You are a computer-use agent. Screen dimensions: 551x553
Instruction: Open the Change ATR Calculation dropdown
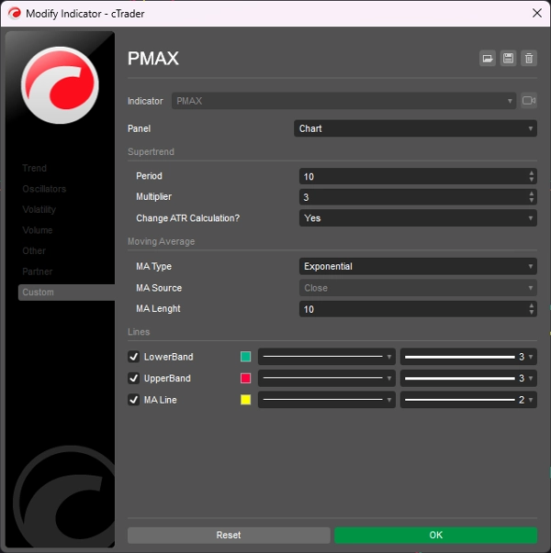coord(418,218)
